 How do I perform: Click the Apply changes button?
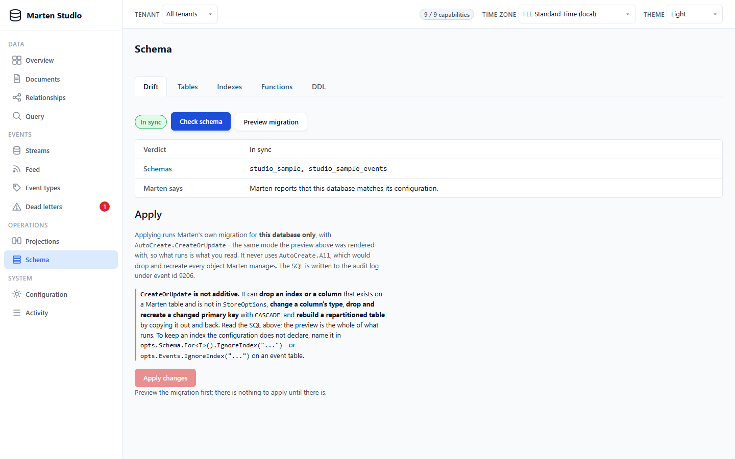pyautogui.click(x=165, y=378)
